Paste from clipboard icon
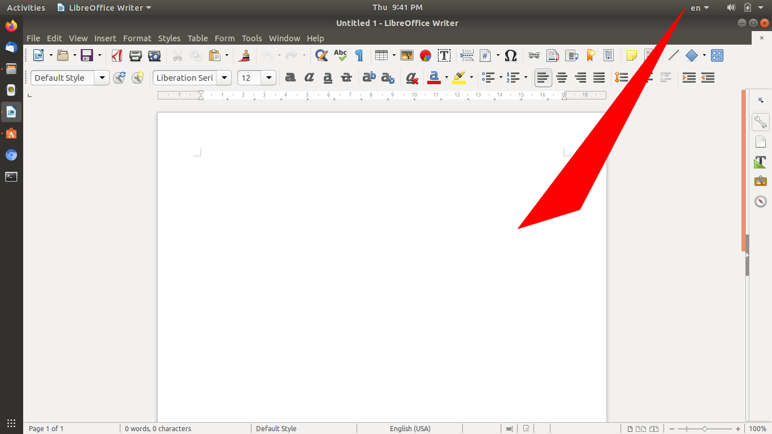 tap(215, 55)
